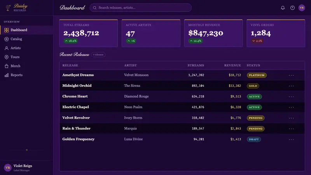311x175 pixels.
Task: Open the Amethyst Dreams release
Action: (78, 75)
